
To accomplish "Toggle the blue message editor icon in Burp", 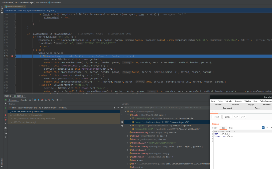I will pos(263,128).
